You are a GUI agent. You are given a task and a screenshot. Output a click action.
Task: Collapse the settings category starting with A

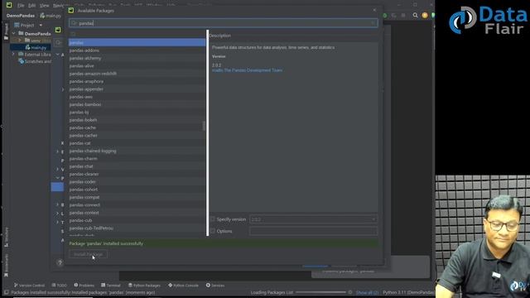tap(57, 55)
